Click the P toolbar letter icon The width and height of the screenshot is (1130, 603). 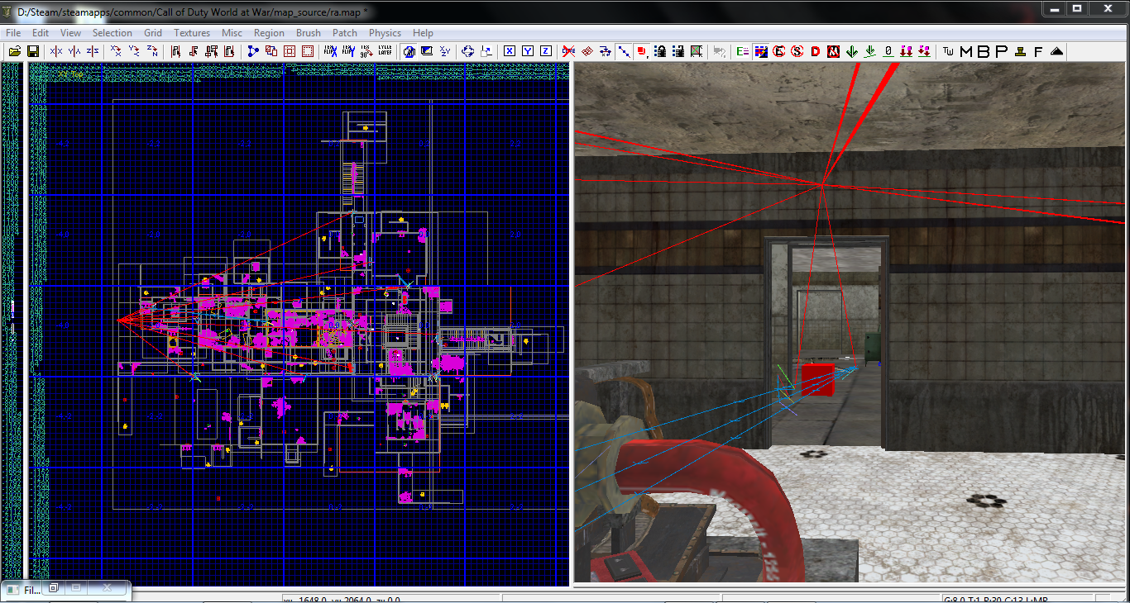tap(1001, 51)
